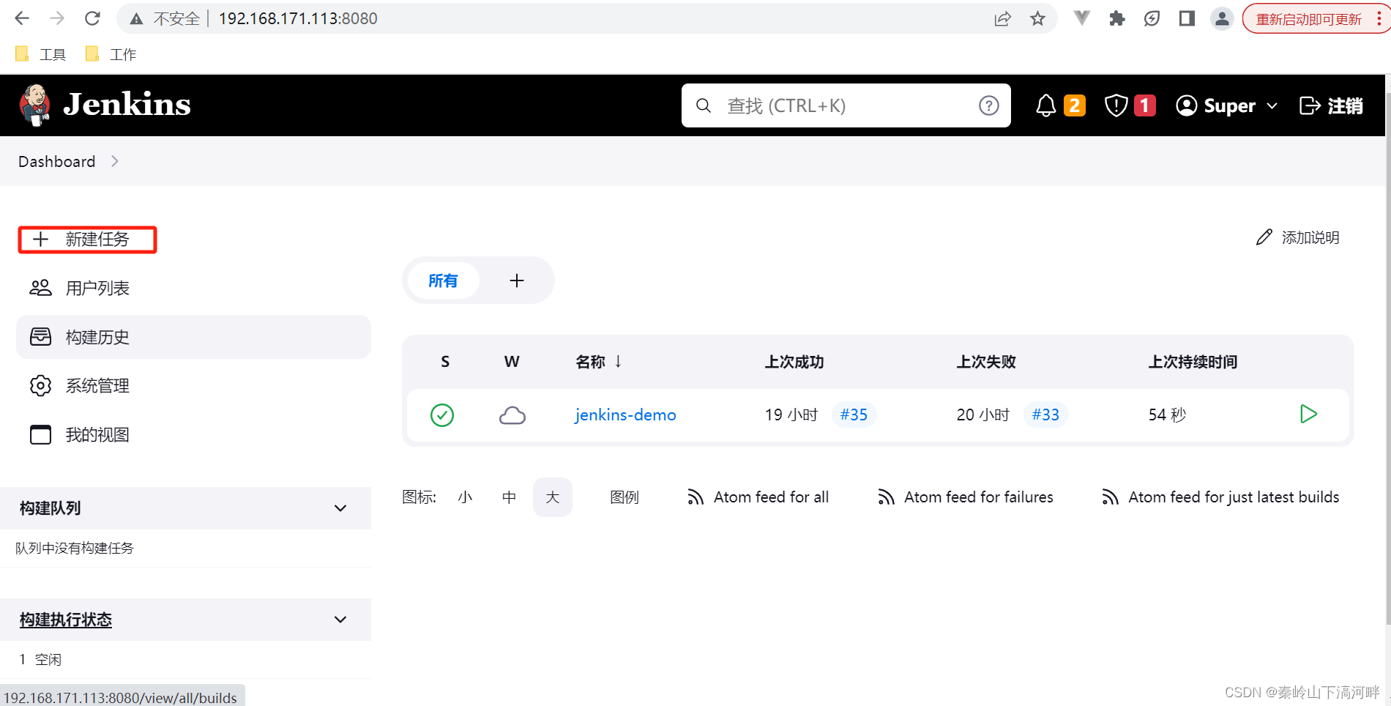Create a new job via 新建任务
Viewport: 1391px width, 706px height.
tap(87, 239)
